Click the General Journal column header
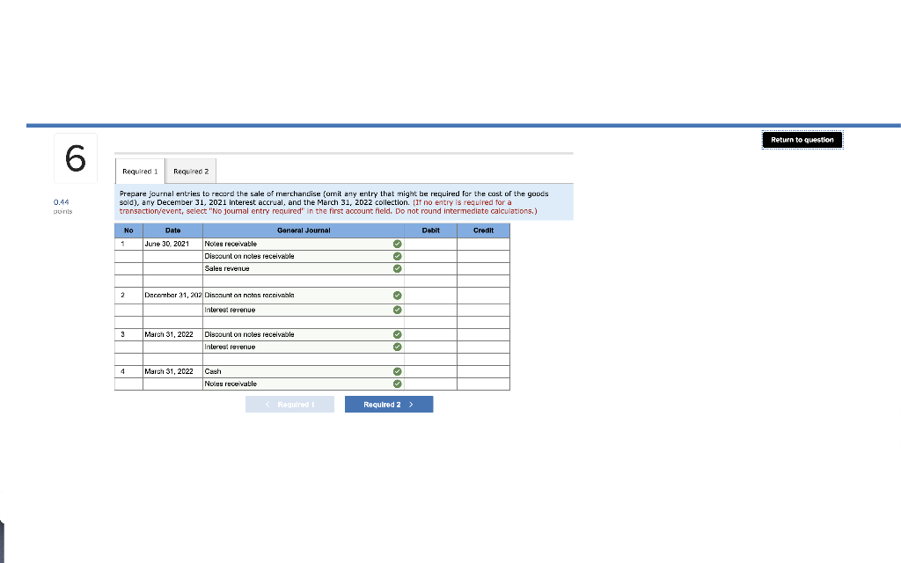901x563 pixels. click(304, 230)
